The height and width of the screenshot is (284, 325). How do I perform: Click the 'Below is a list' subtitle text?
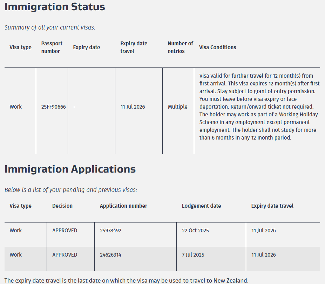pyautogui.click(x=70, y=190)
